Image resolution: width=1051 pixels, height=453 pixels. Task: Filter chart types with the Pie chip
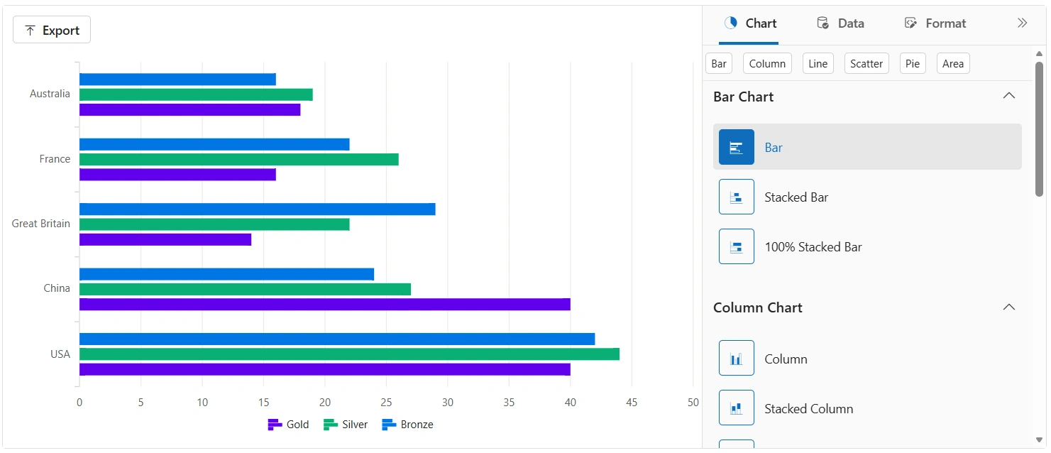tap(912, 63)
